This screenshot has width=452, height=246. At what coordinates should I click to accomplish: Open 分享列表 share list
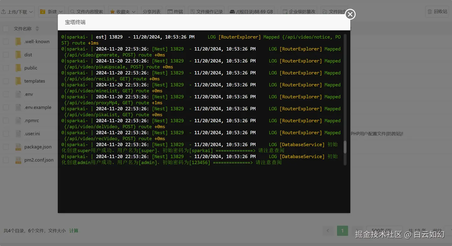[152, 12]
